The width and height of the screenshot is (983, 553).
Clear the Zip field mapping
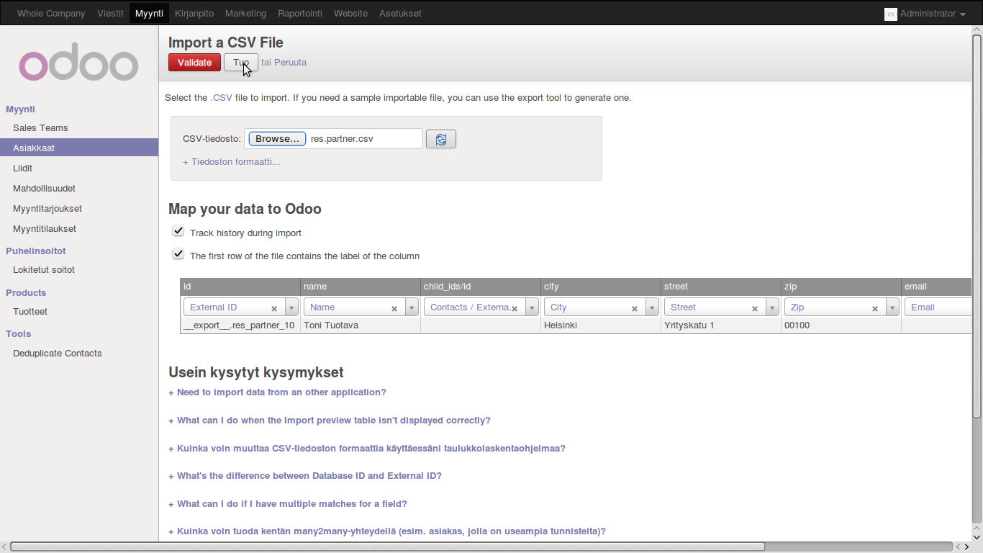[x=875, y=308]
